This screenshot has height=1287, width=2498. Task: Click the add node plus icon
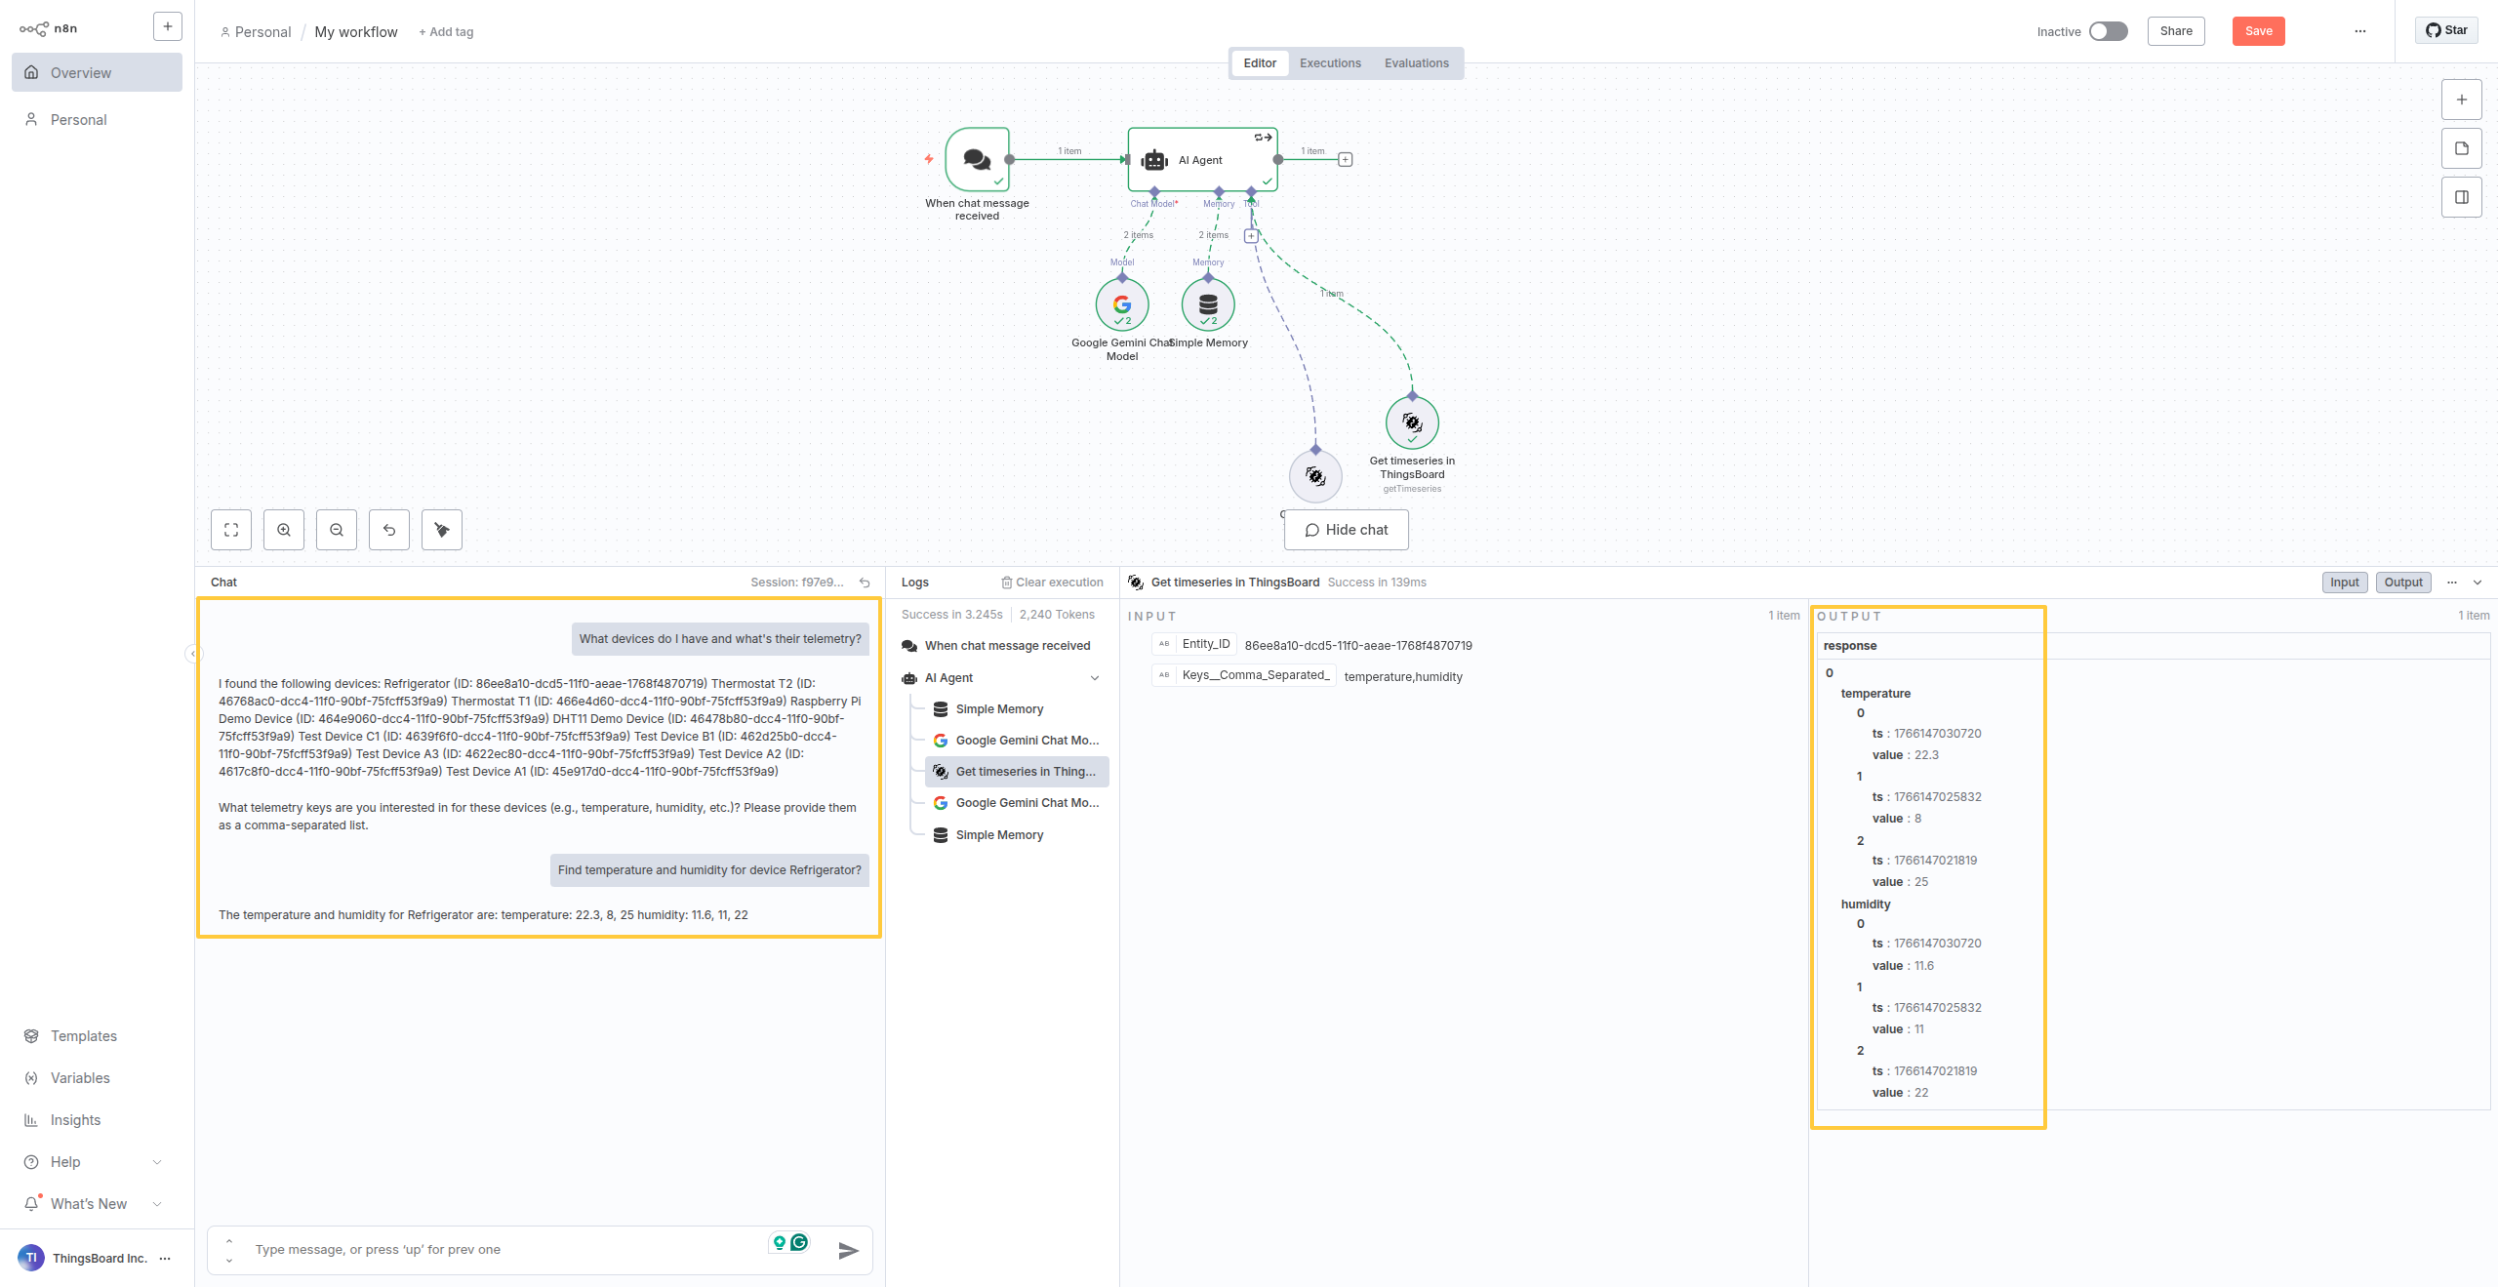2461,100
